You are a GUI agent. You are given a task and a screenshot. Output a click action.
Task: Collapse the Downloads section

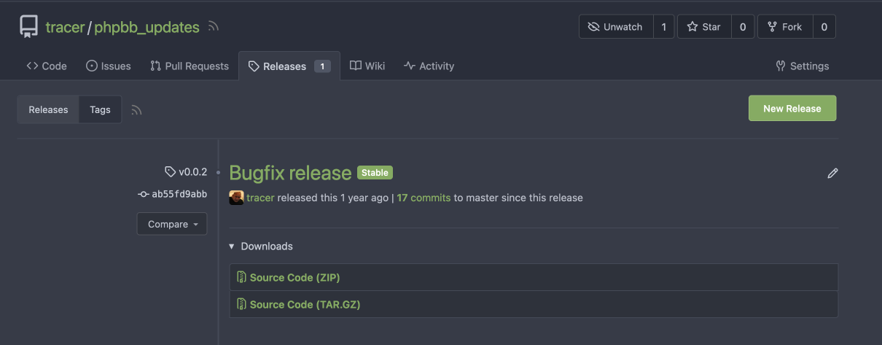pos(261,247)
